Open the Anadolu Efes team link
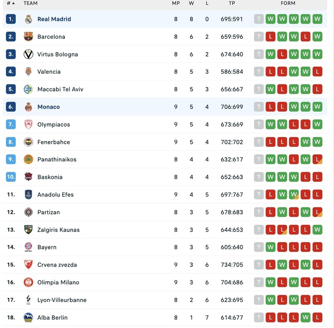The width and height of the screenshot is (334, 328). point(56,195)
